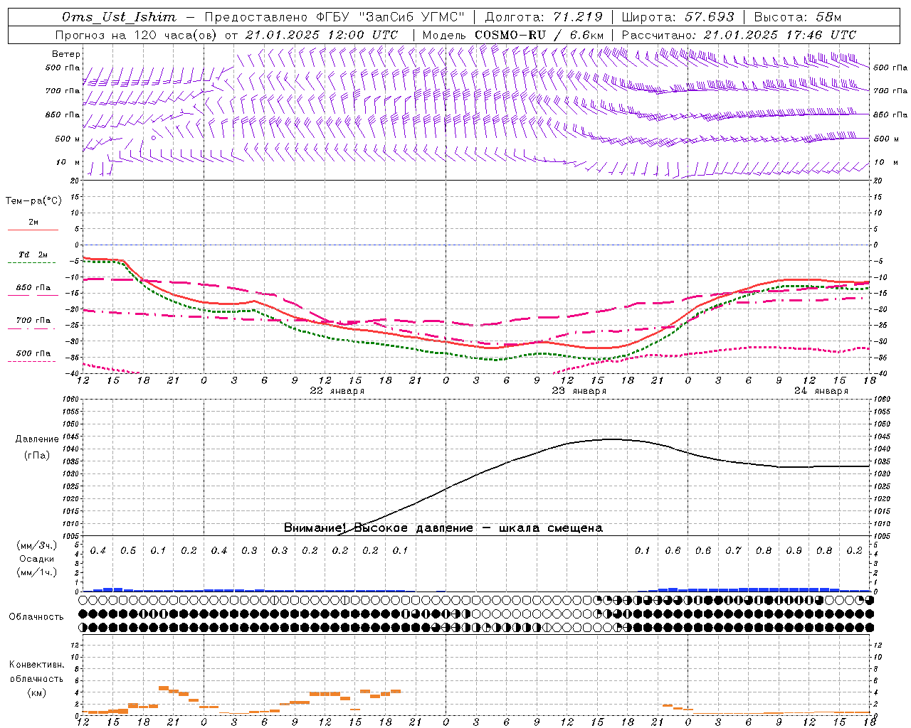Click the (мм/1ч.) precipitation unit label
Viewport: 911px width, 728px height.
[37, 572]
